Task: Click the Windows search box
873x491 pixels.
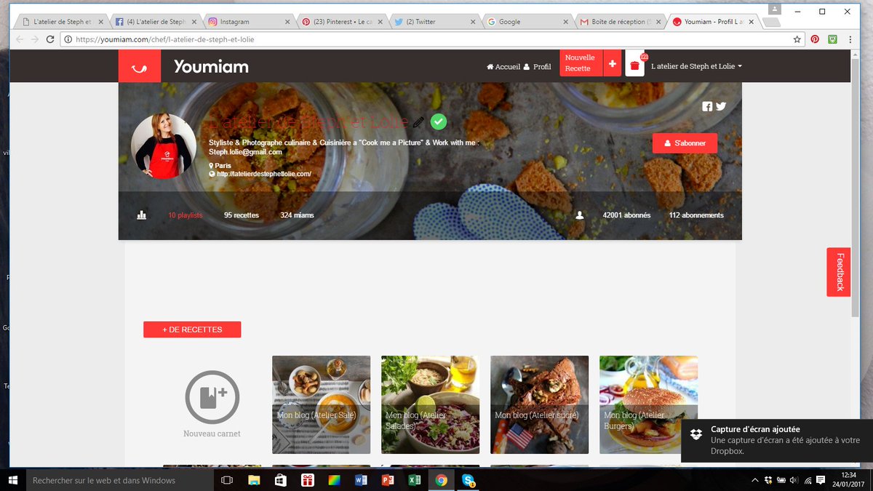Action: [121, 480]
